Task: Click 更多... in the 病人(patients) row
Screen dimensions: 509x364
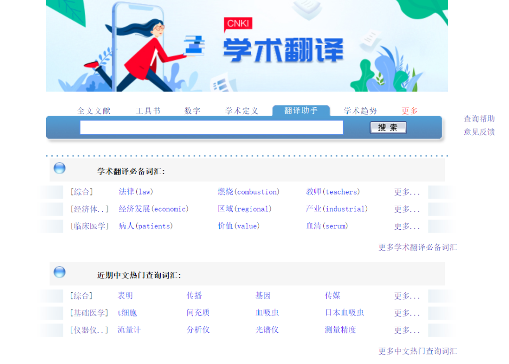Action: 407,226
